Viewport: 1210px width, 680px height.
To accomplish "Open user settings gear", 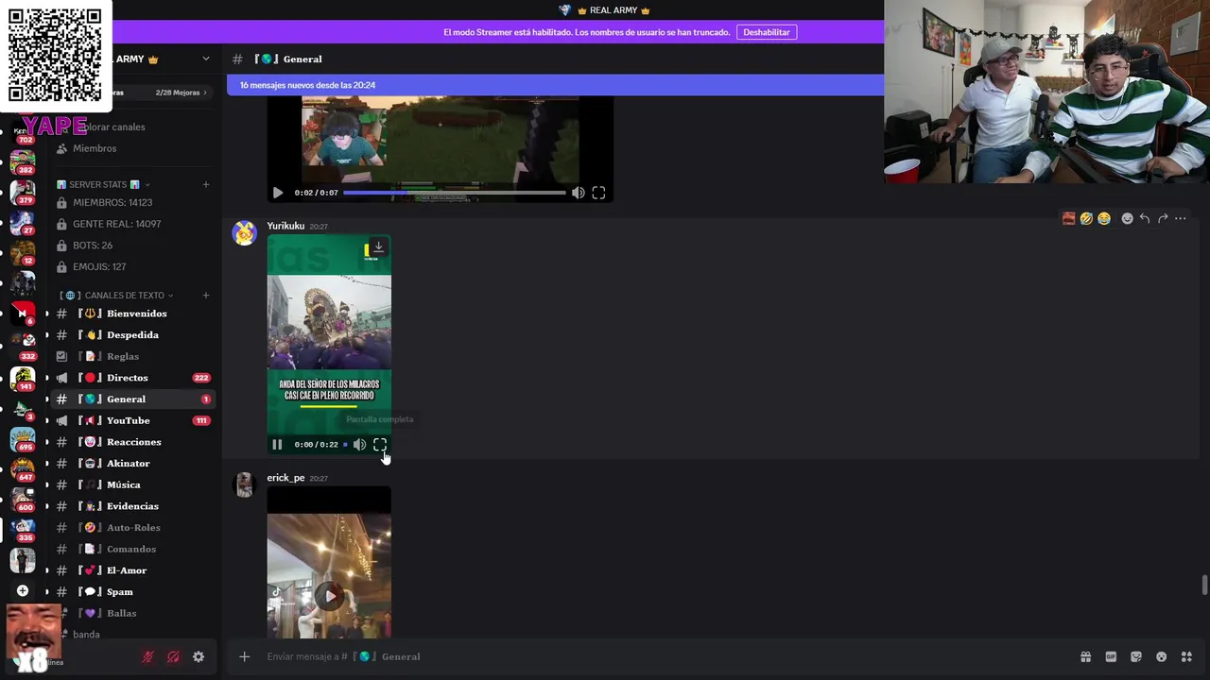I will (x=199, y=657).
